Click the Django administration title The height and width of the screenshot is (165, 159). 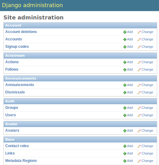click(32, 5)
